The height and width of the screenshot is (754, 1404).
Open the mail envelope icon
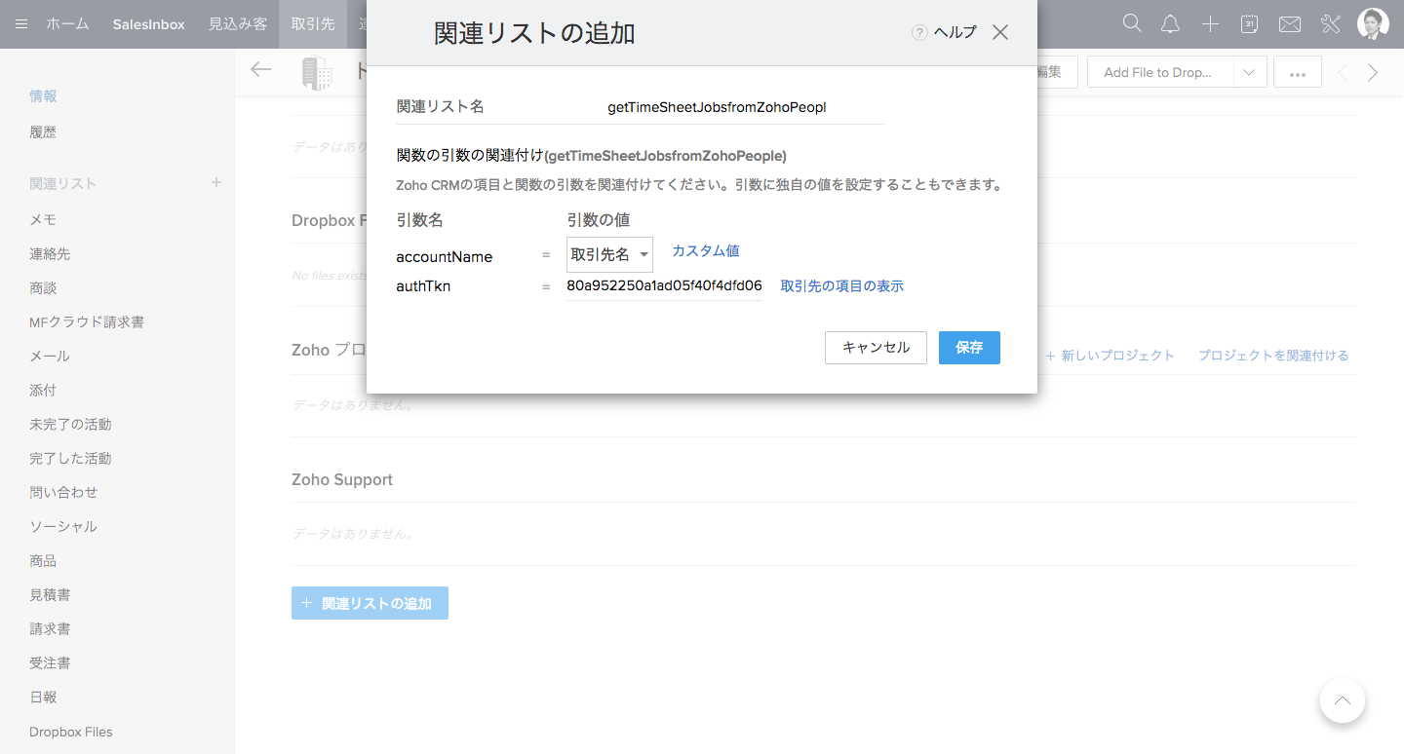pyautogui.click(x=1289, y=24)
